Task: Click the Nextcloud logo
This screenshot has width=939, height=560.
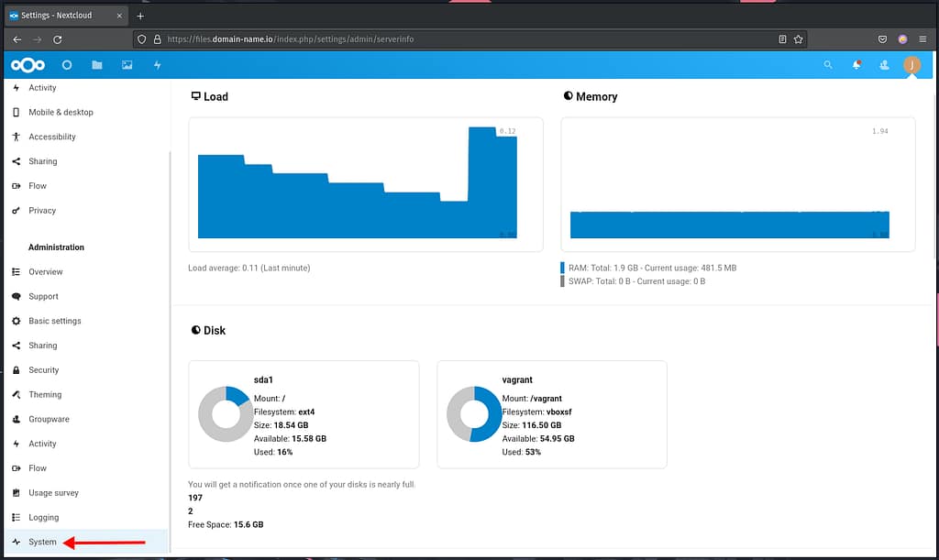Action: 27,65
